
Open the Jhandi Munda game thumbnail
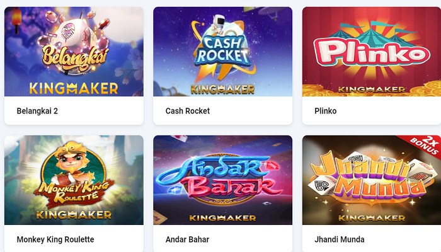[x=372, y=180]
